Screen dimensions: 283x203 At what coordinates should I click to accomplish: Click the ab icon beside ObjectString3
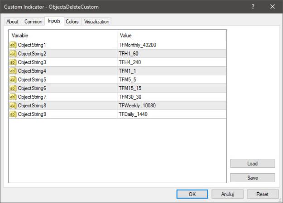(13, 62)
